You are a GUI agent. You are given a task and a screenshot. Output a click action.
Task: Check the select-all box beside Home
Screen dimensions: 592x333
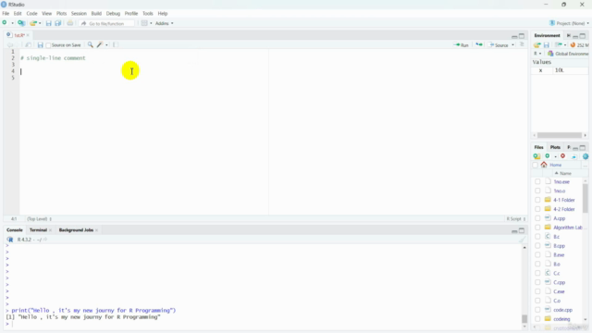[x=535, y=165]
